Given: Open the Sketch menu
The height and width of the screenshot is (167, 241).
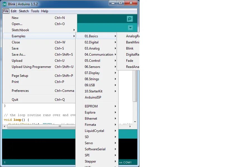Looking at the screenshot, I should (x=24, y=11).
